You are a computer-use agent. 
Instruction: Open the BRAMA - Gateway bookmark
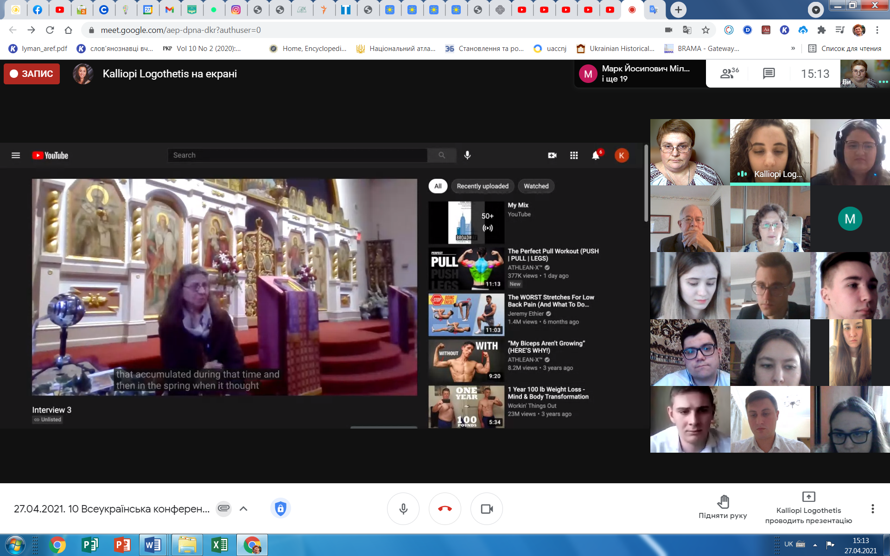pos(702,48)
